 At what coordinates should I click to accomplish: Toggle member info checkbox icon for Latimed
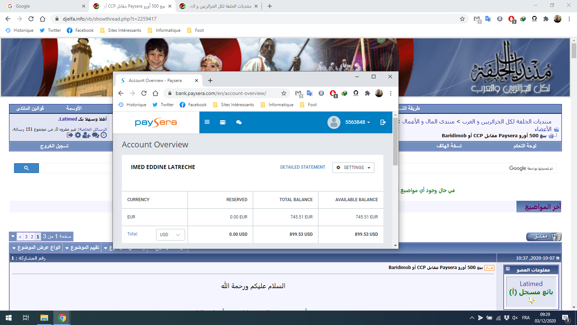pyautogui.click(x=508, y=269)
